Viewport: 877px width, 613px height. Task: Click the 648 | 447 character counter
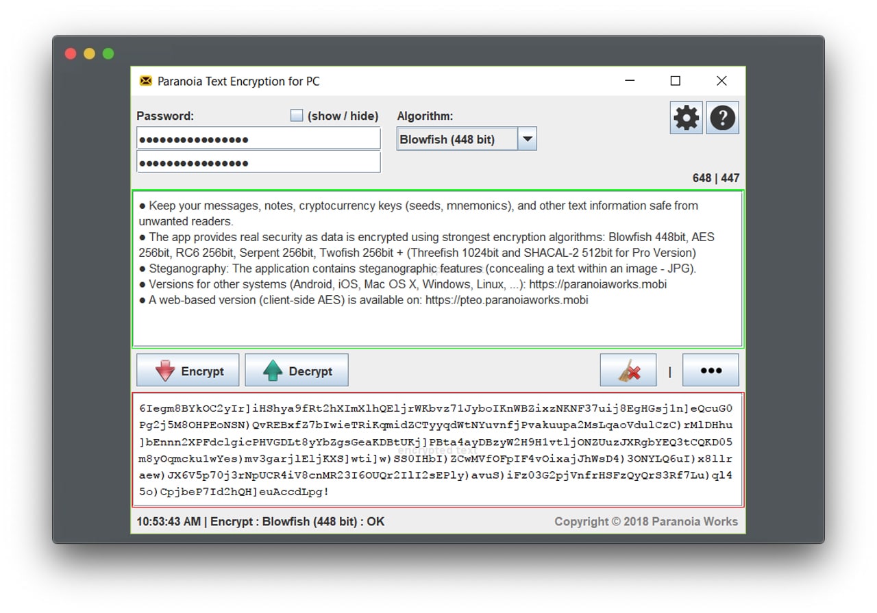[x=715, y=178]
